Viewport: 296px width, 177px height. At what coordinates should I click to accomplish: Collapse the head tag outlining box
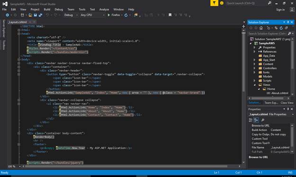(x=18, y=34)
